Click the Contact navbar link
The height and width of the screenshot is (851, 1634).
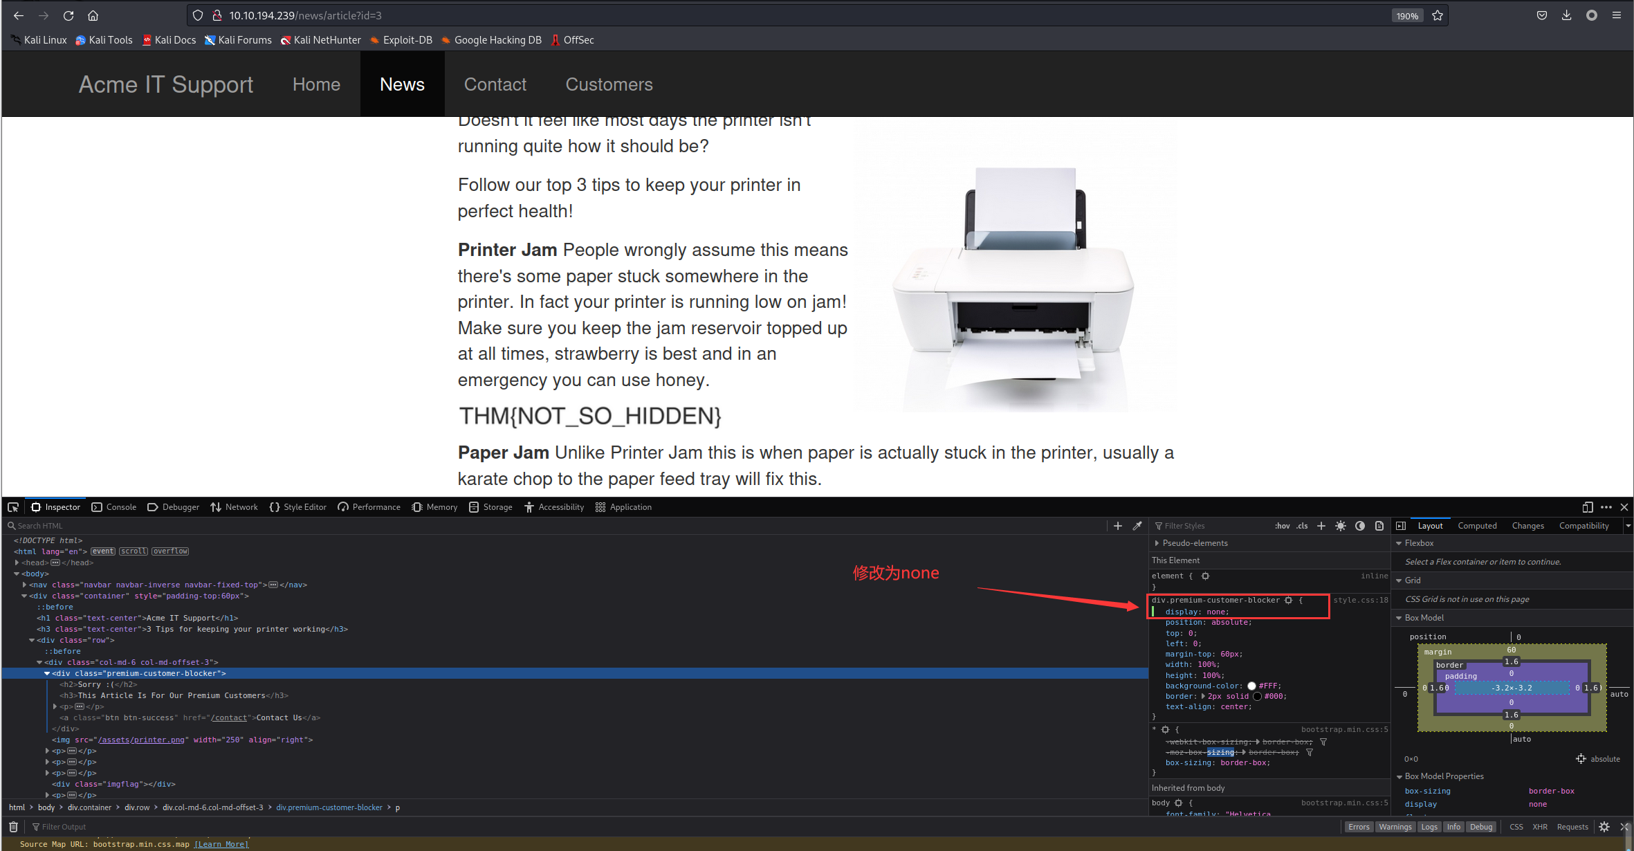pyautogui.click(x=495, y=84)
